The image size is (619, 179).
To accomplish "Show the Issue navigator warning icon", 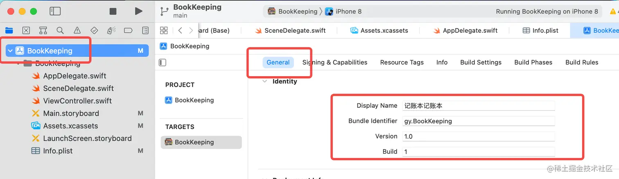I will pos(77,30).
